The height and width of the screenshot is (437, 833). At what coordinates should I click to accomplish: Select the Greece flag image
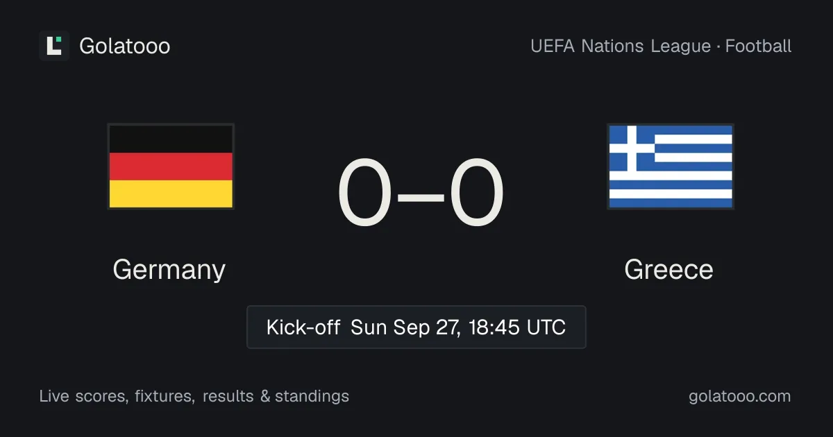click(671, 166)
